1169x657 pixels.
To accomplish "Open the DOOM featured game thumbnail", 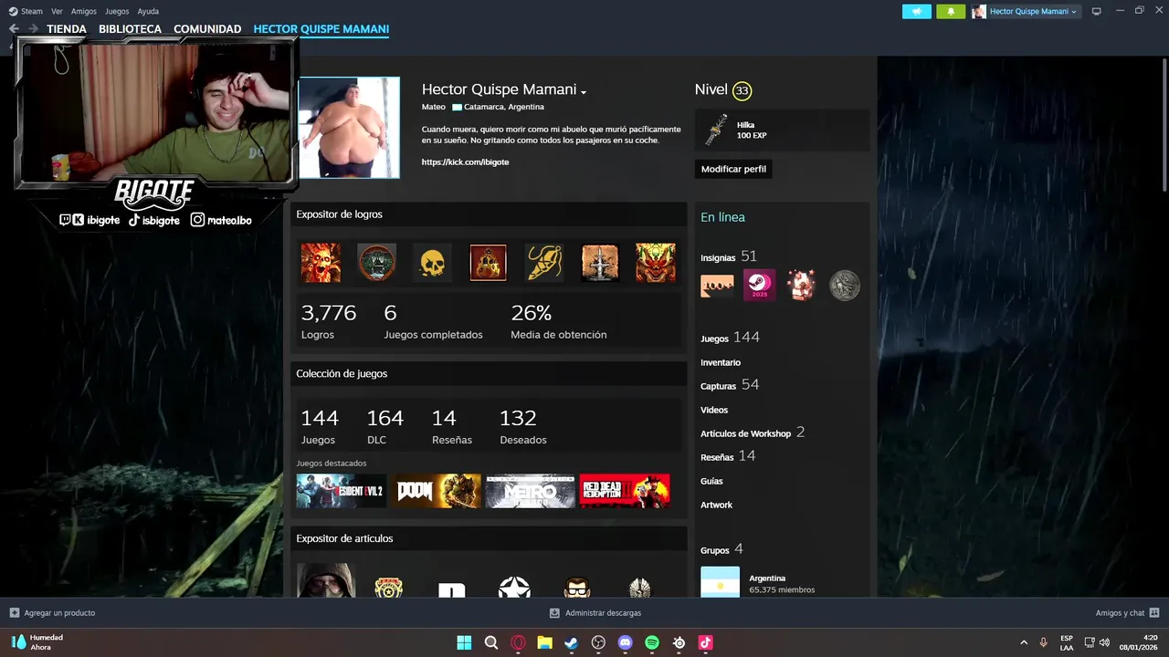I will tap(437, 491).
